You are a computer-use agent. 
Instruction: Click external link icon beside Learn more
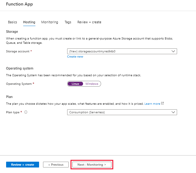point(162,103)
